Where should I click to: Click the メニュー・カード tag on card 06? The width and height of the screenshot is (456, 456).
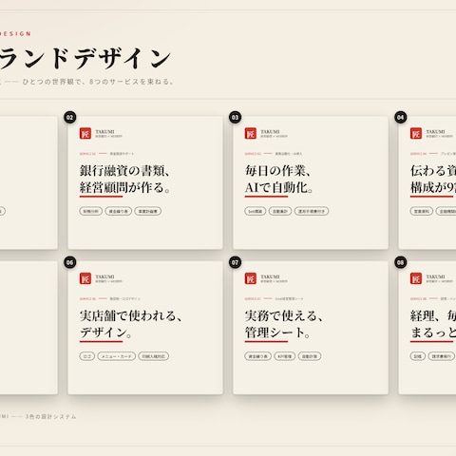click(117, 356)
